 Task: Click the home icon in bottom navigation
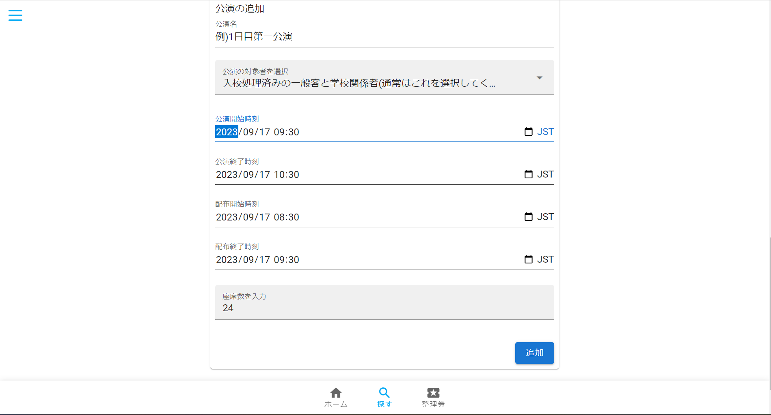336,393
